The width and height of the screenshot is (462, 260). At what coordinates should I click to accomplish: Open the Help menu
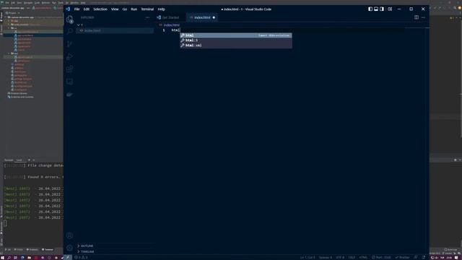point(161,9)
